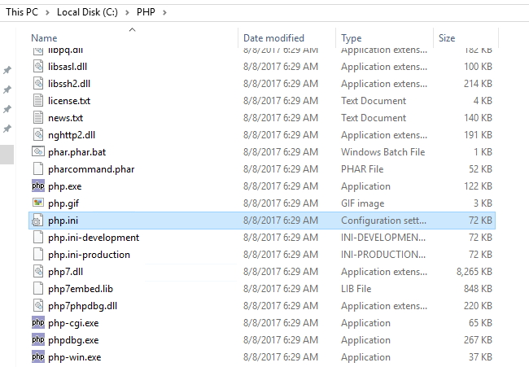Click the libsasl.dll file icon
Image resolution: width=529 pixels, height=367 pixels.
tap(38, 67)
